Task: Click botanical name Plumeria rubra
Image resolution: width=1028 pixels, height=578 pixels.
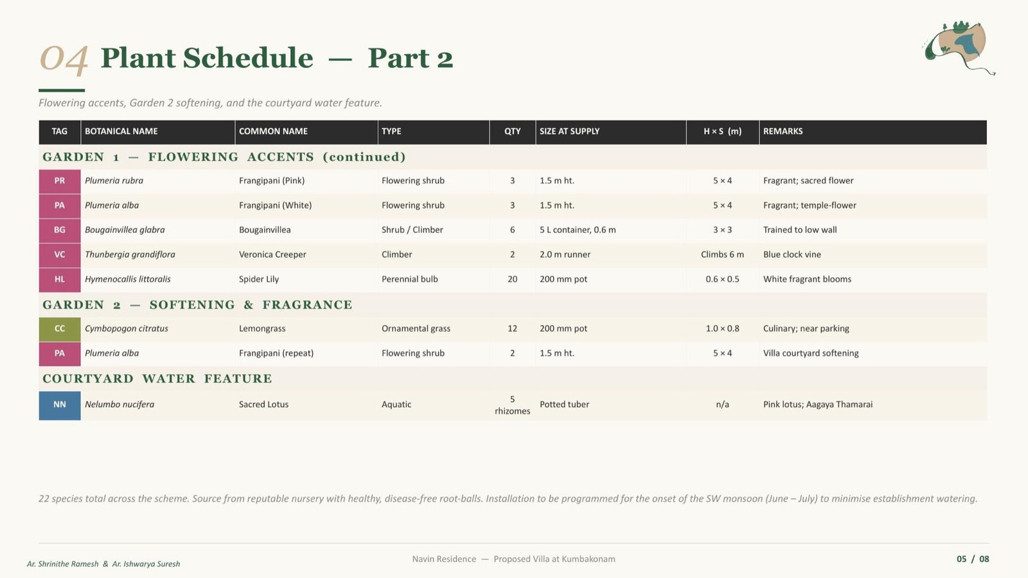Action: point(114,181)
